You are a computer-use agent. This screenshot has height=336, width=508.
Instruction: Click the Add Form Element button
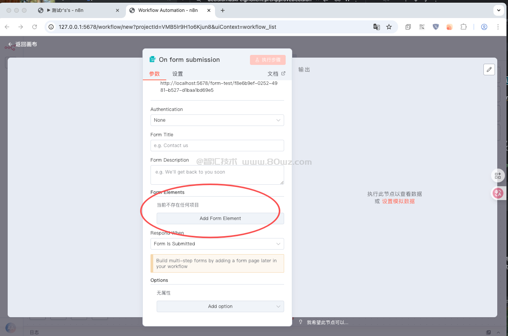(220, 218)
